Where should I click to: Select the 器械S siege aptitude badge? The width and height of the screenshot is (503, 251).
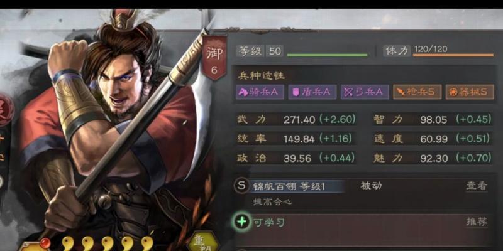[x=470, y=92]
